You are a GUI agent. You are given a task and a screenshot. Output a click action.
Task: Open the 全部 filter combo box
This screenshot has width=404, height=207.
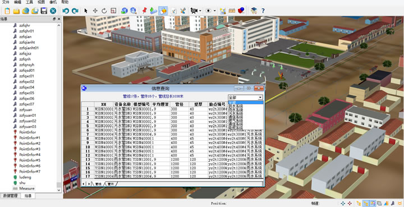pos(246,98)
